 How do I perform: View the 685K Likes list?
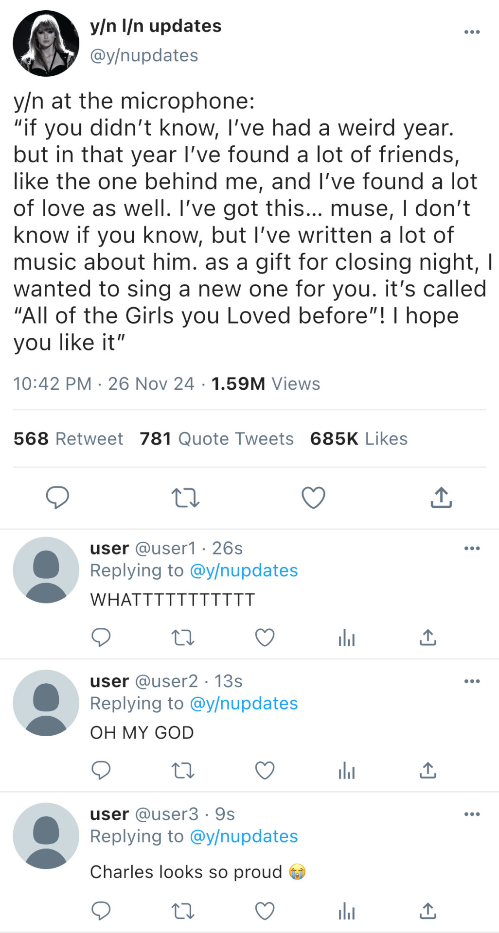pyautogui.click(x=358, y=438)
